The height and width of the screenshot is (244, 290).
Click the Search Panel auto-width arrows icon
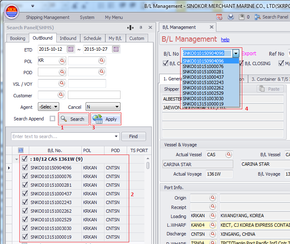(x=130, y=28)
